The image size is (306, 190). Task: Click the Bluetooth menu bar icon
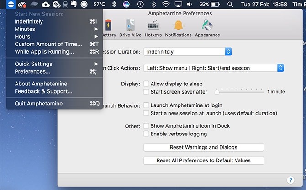[153, 5]
